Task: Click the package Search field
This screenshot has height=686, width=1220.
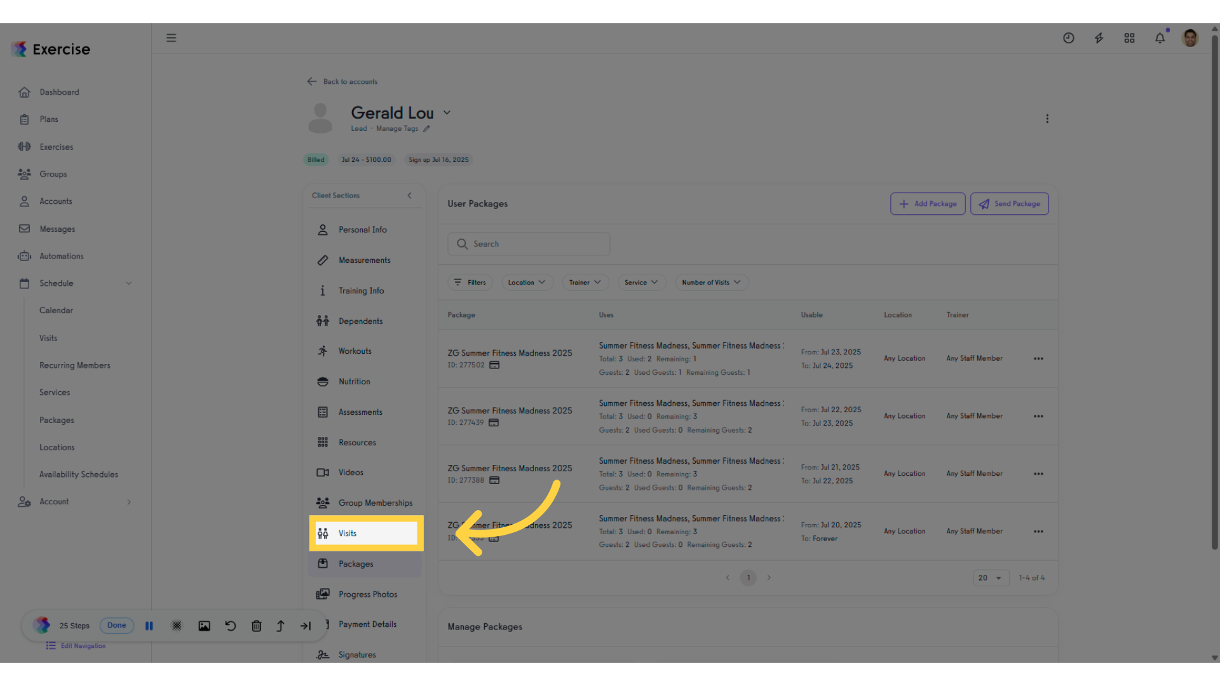Action: (x=529, y=244)
